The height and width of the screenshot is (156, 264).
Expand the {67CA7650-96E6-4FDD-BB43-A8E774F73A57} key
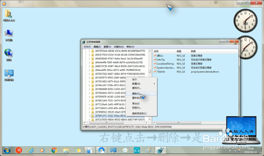89,120
